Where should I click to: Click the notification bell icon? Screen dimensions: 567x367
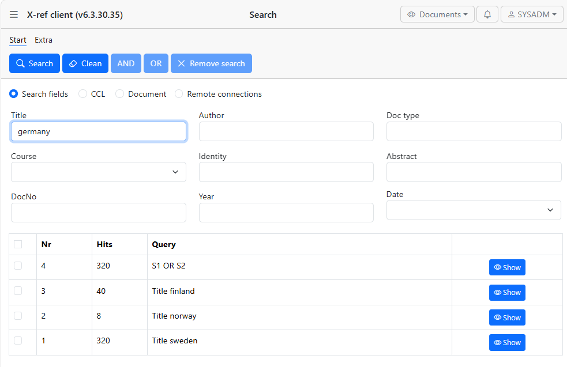pyautogui.click(x=487, y=14)
